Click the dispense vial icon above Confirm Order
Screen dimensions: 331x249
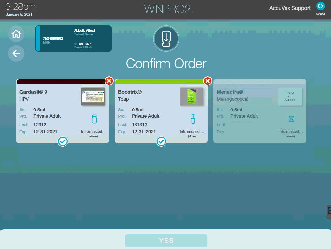pyautogui.click(x=166, y=39)
